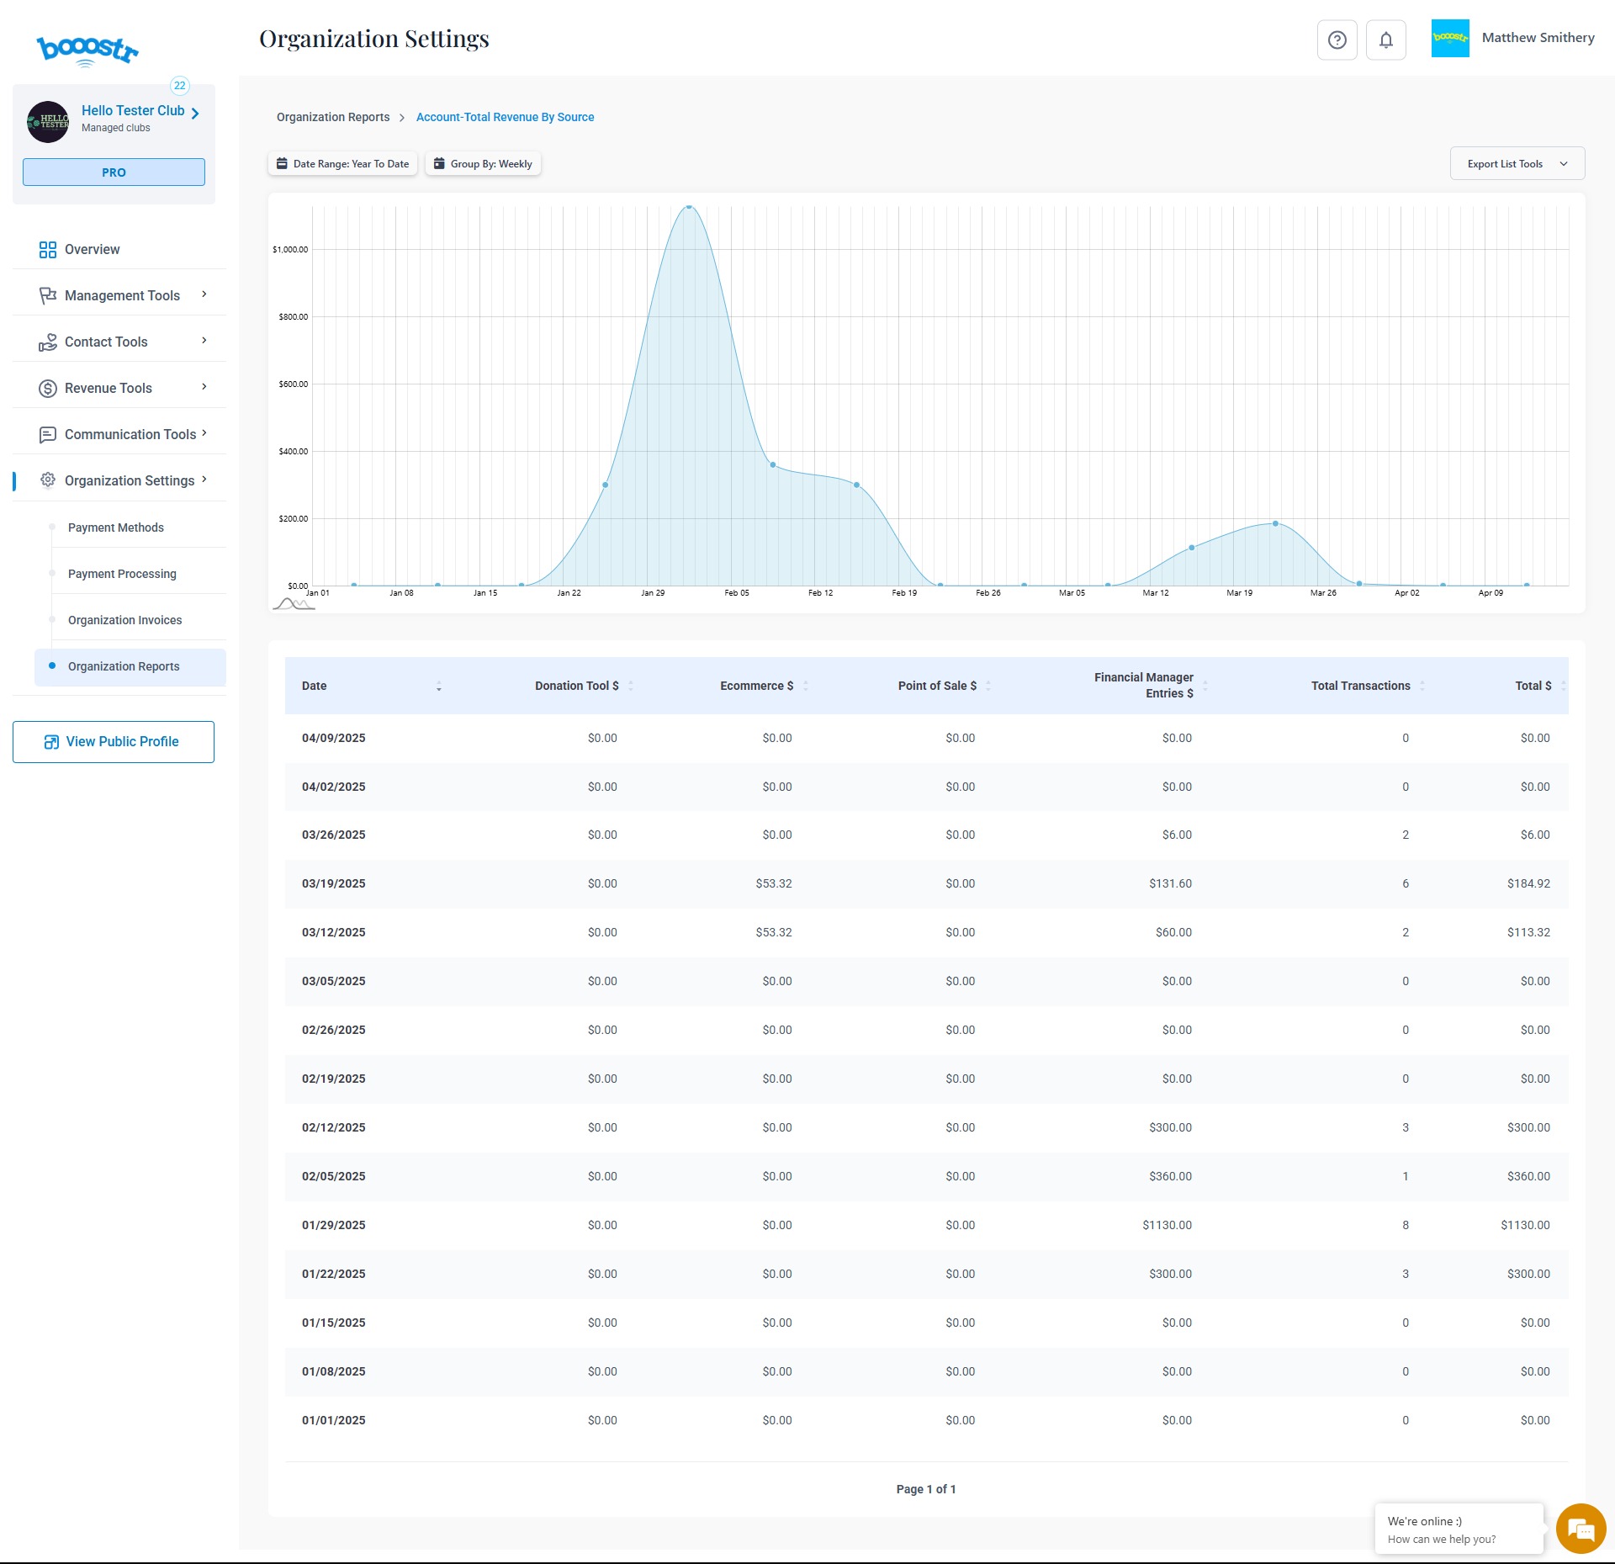Open the Export List Tools dropdown
The image size is (1615, 1564).
(x=1517, y=164)
